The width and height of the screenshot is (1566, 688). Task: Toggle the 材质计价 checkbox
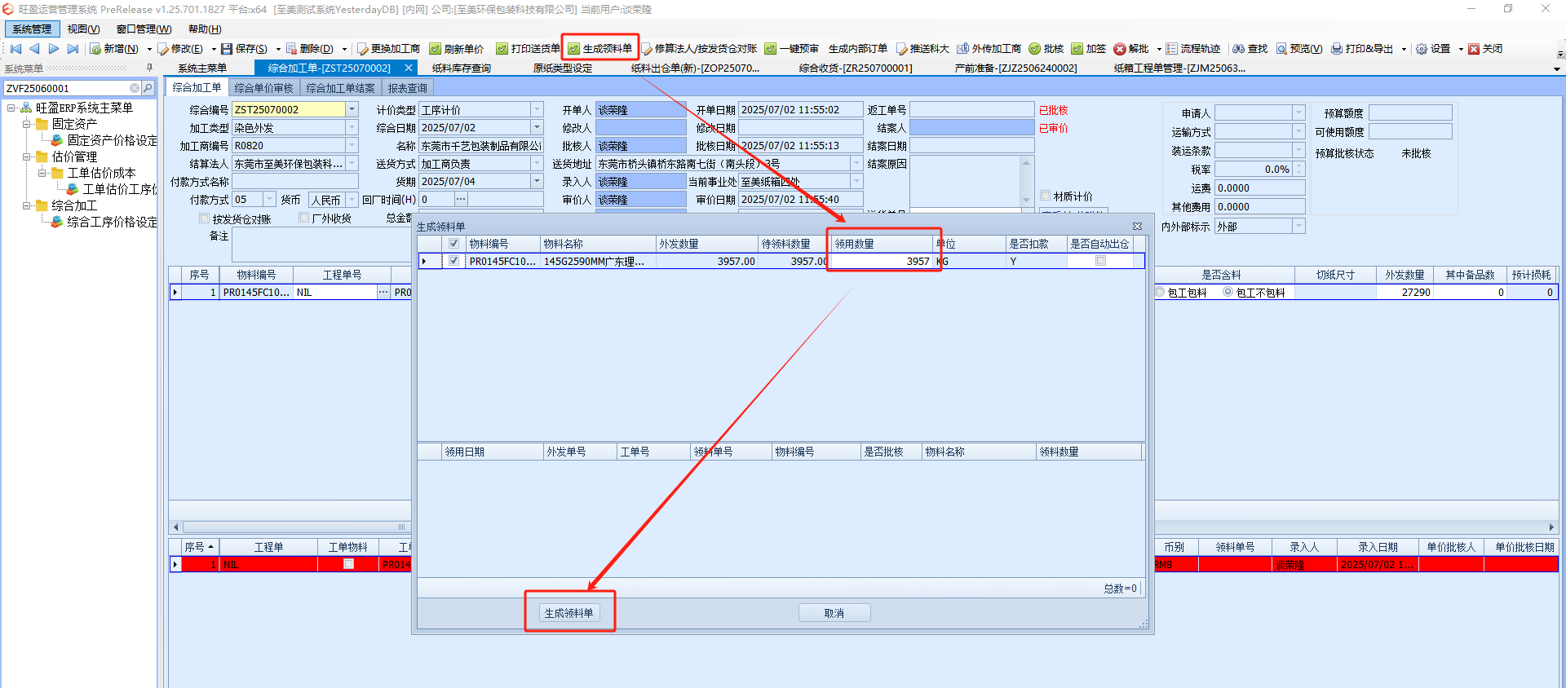[x=1046, y=196]
